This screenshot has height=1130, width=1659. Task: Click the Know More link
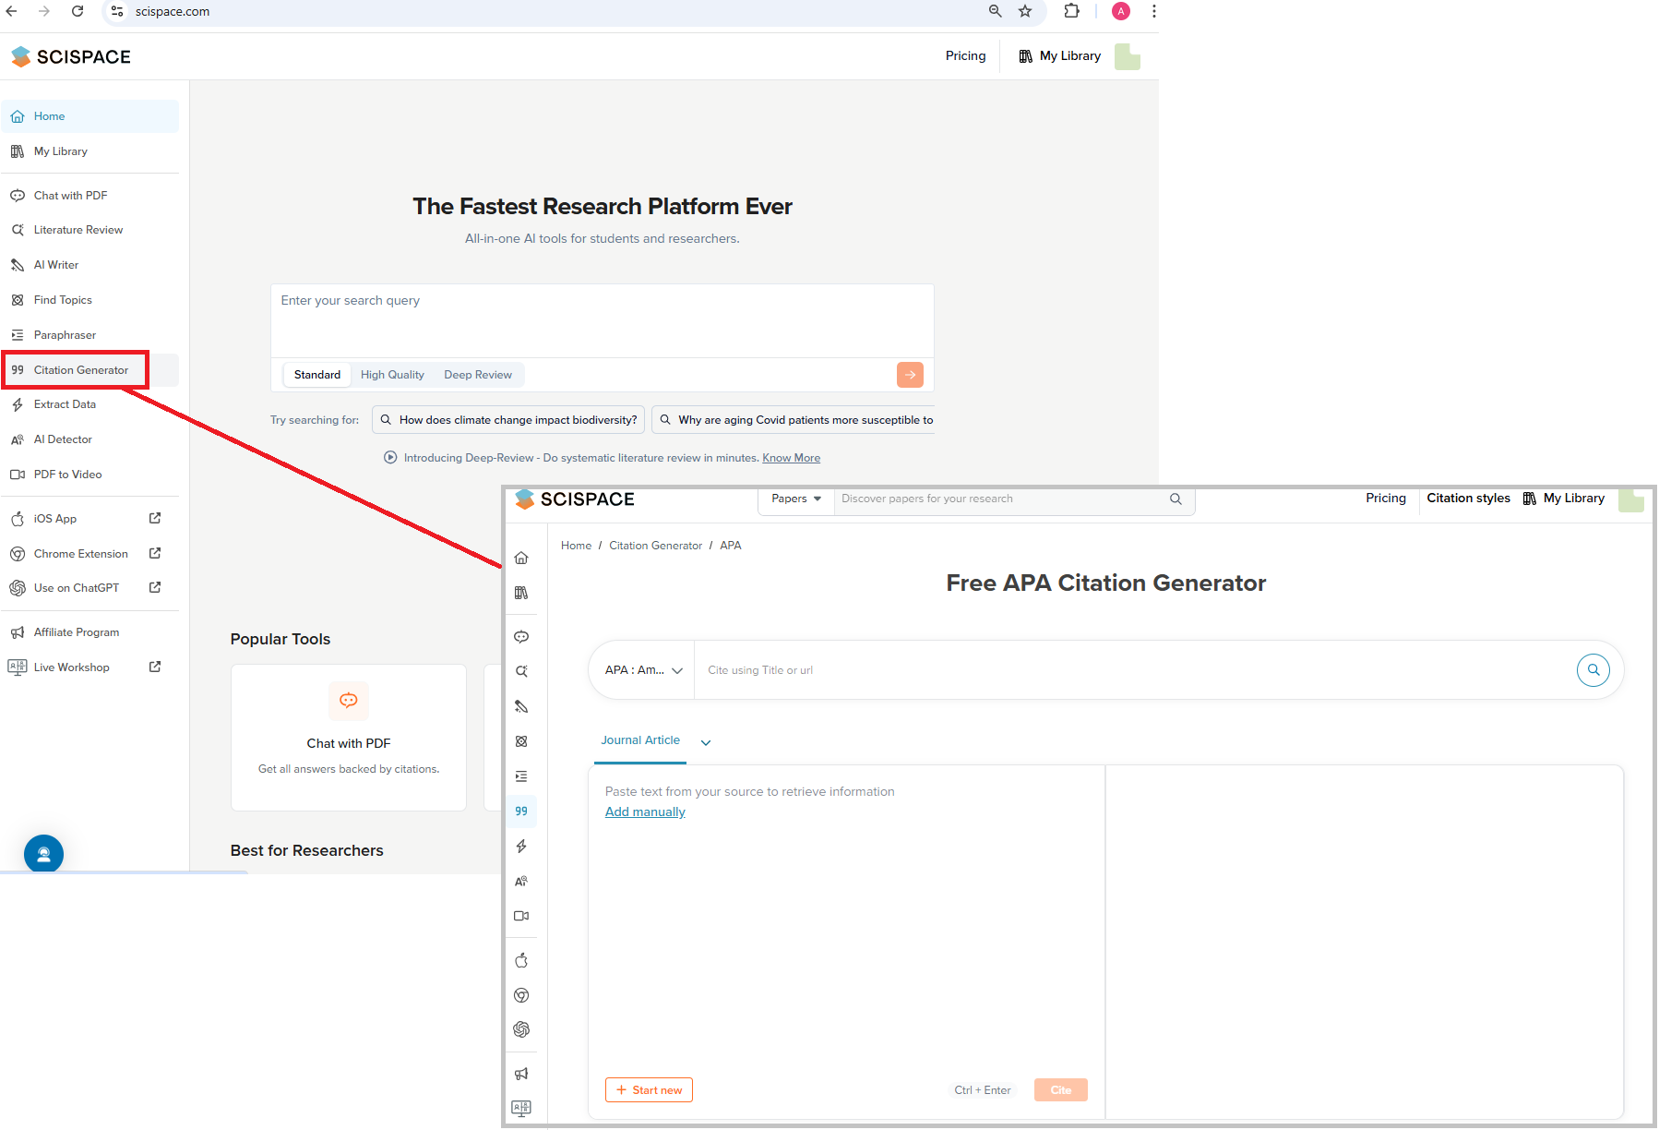(791, 458)
